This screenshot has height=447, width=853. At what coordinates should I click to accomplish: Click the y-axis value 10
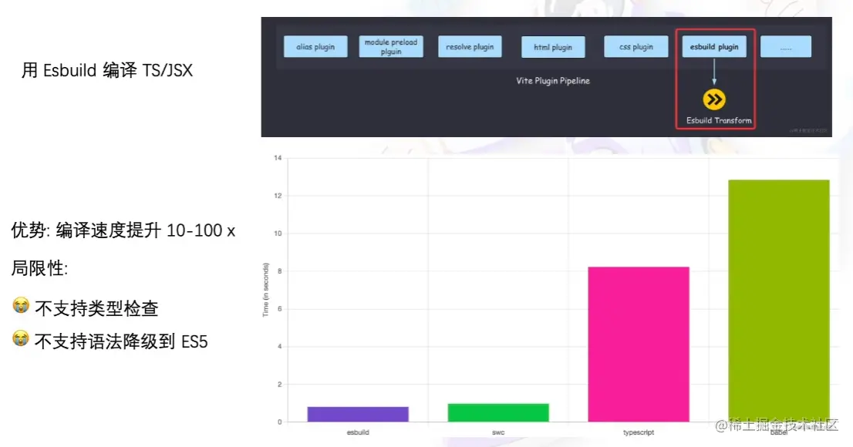278,234
